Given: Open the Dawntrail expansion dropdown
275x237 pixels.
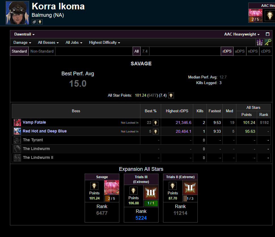Looking at the screenshot, I should click(x=24, y=34).
